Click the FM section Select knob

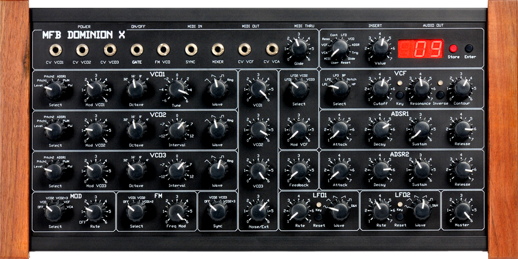tap(136, 212)
